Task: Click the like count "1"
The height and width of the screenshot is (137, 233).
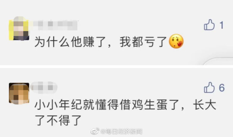Action: (x=222, y=25)
